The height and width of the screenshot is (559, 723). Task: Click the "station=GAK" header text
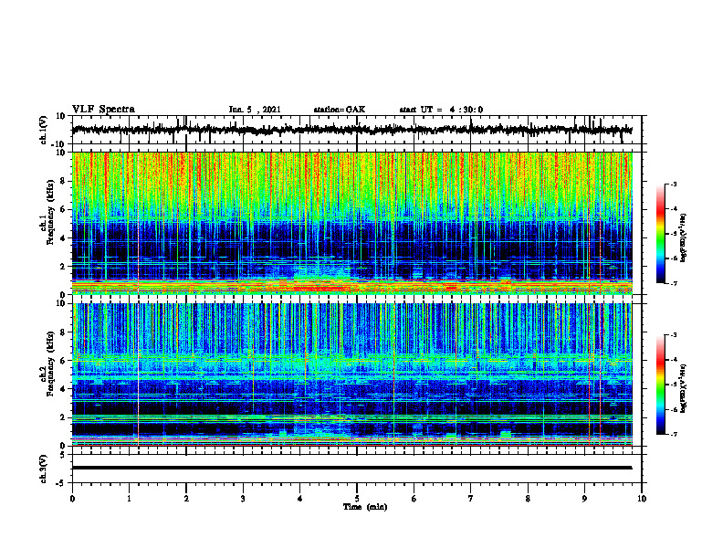click(x=340, y=110)
